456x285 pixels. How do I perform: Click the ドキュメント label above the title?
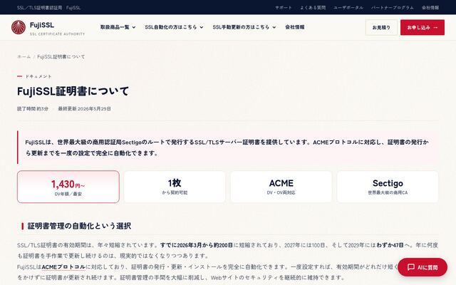pyautogui.click(x=38, y=76)
